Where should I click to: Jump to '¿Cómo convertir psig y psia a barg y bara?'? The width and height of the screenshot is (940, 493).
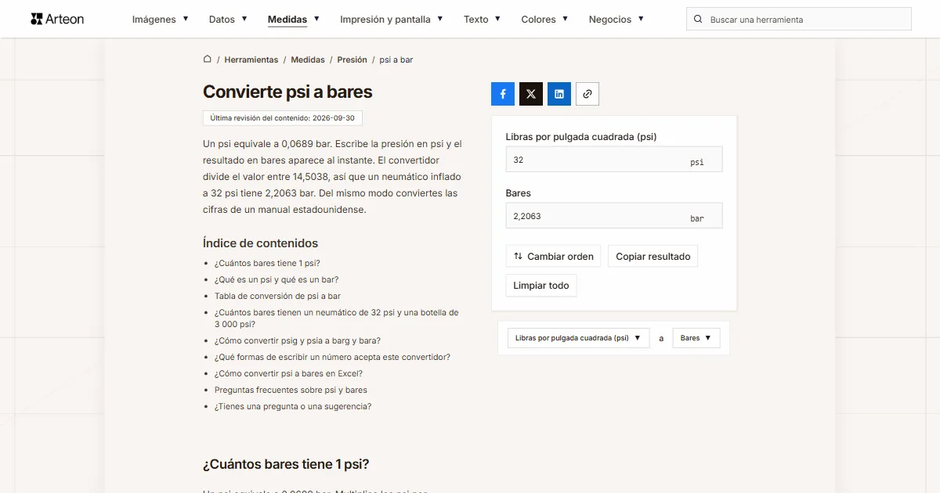(298, 340)
